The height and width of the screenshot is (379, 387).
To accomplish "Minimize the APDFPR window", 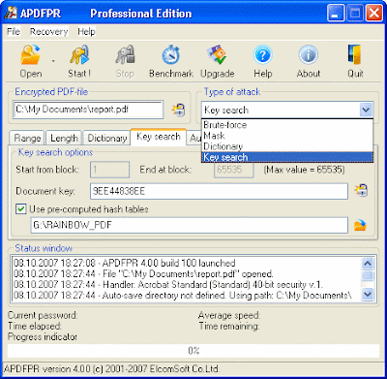I will pyautogui.click(x=336, y=14).
